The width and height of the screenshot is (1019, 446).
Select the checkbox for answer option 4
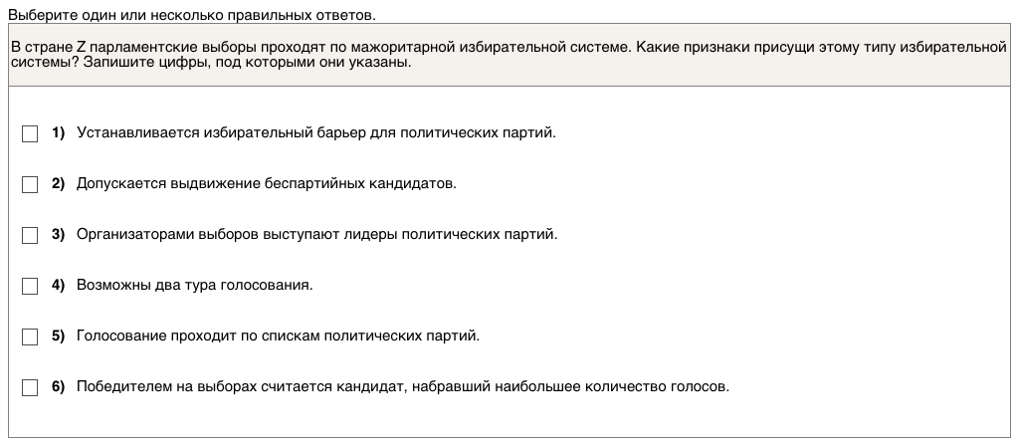pos(30,286)
